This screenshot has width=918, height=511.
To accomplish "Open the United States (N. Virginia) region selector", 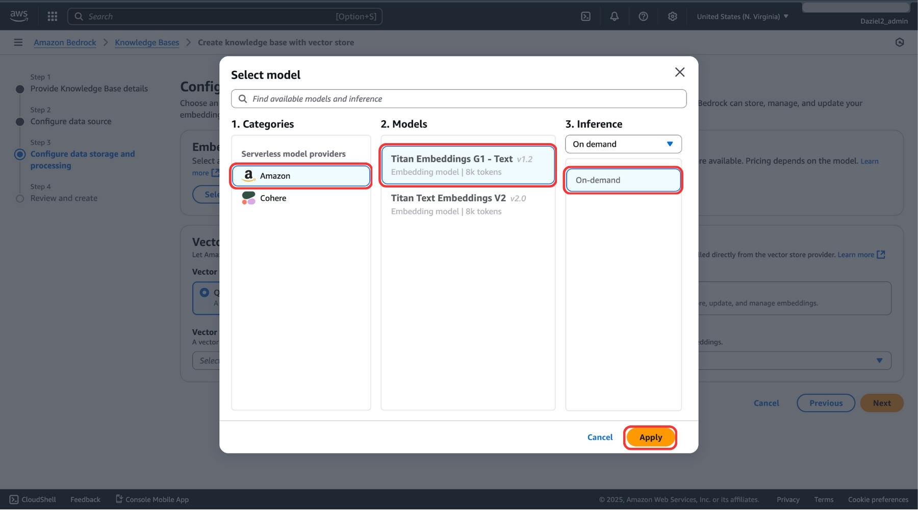I will click(742, 16).
